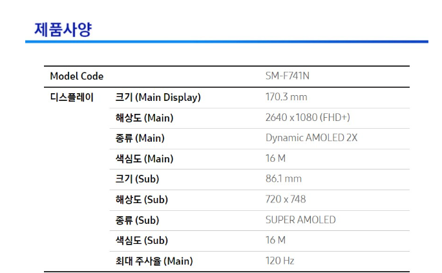
Task: Click the 크기 (Sub) label
Action: coord(137,179)
